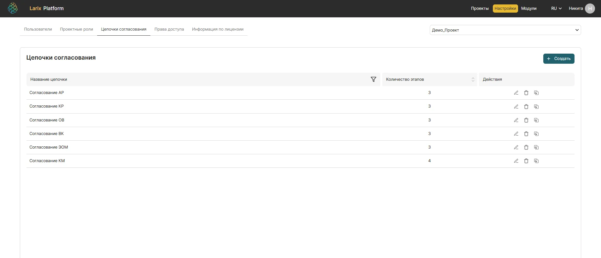
Task: Delete the Согласование КР chain
Action: tap(526, 107)
